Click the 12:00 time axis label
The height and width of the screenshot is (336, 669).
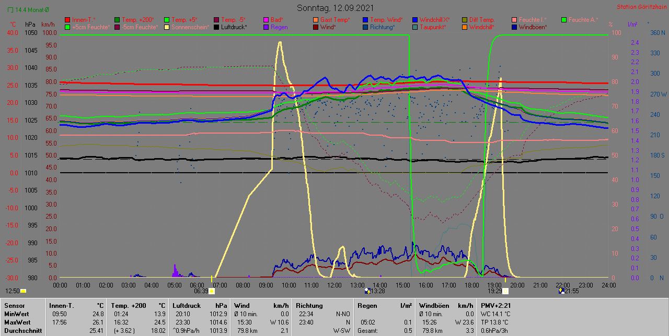(334, 285)
